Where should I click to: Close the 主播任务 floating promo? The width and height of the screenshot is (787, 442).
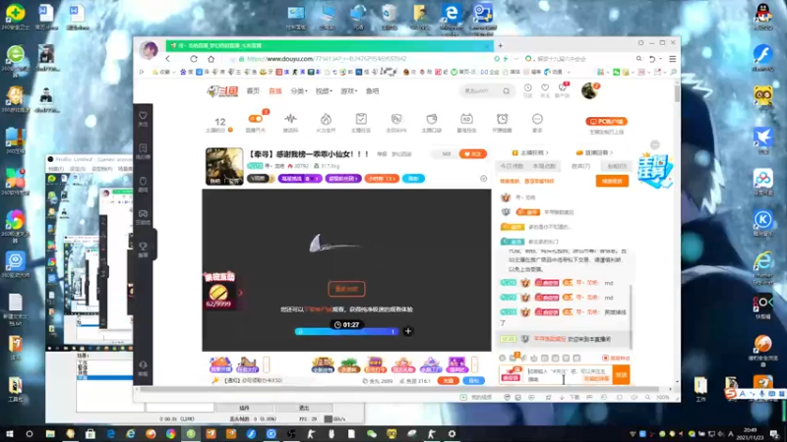pos(655,144)
